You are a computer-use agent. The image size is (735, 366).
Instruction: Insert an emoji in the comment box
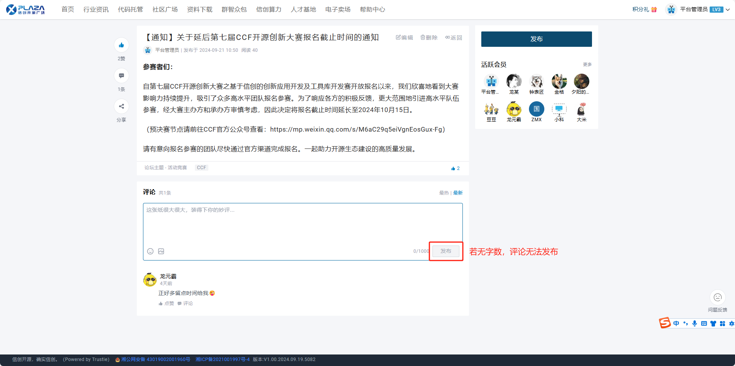(150, 251)
